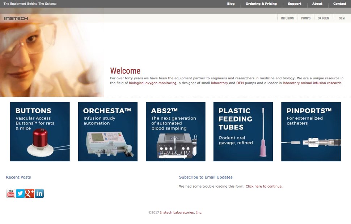Open the BUTTONS Vascular Access product tile
The height and width of the screenshot is (224, 351).
39,131
